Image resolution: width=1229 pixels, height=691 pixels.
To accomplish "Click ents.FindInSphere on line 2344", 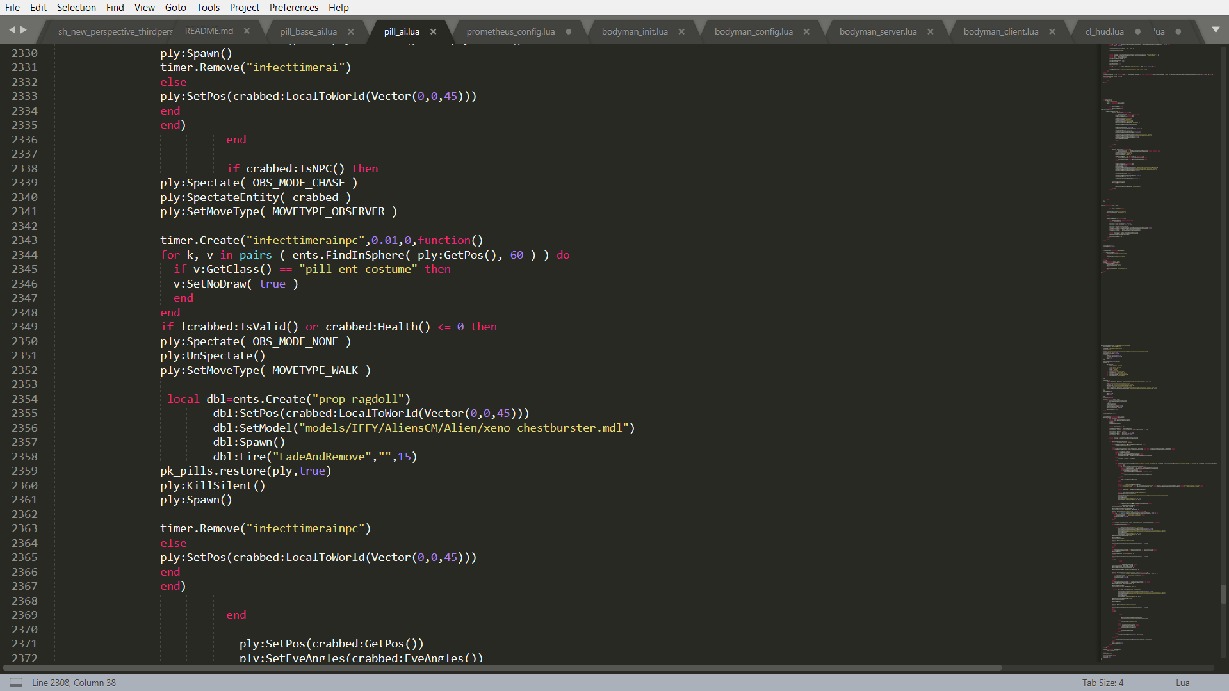I will [348, 255].
